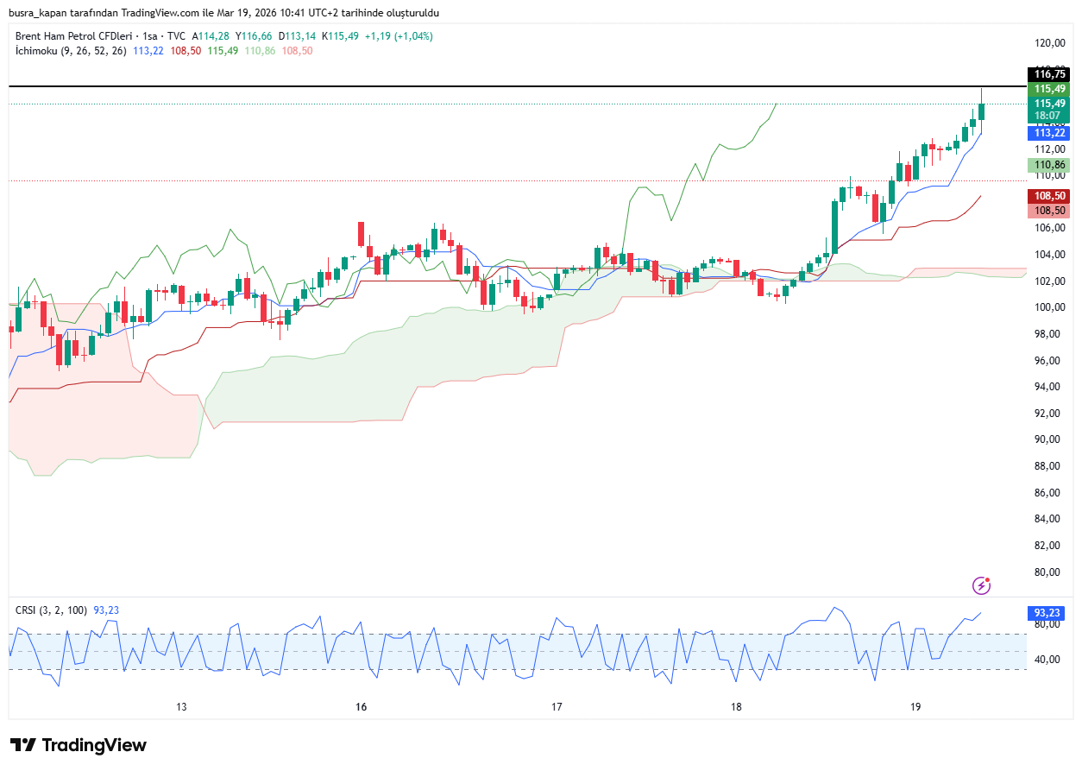Click the purple lightning bolt icon

coord(981,585)
